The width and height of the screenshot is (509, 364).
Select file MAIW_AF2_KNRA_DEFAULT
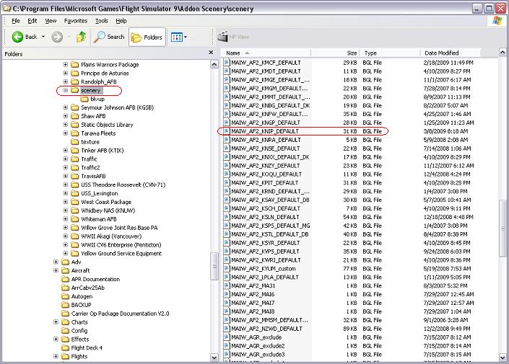point(266,140)
